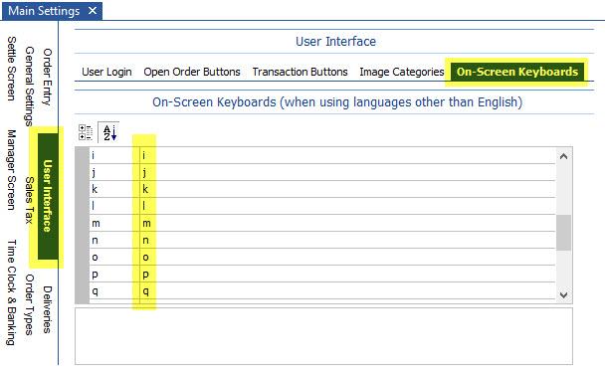The width and height of the screenshot is (605, 373).
Task: Select the property row for key q
Action: [322, 290]
